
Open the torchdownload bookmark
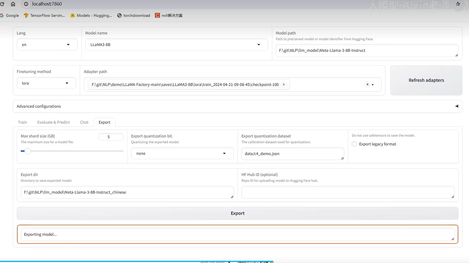[133, 15]
